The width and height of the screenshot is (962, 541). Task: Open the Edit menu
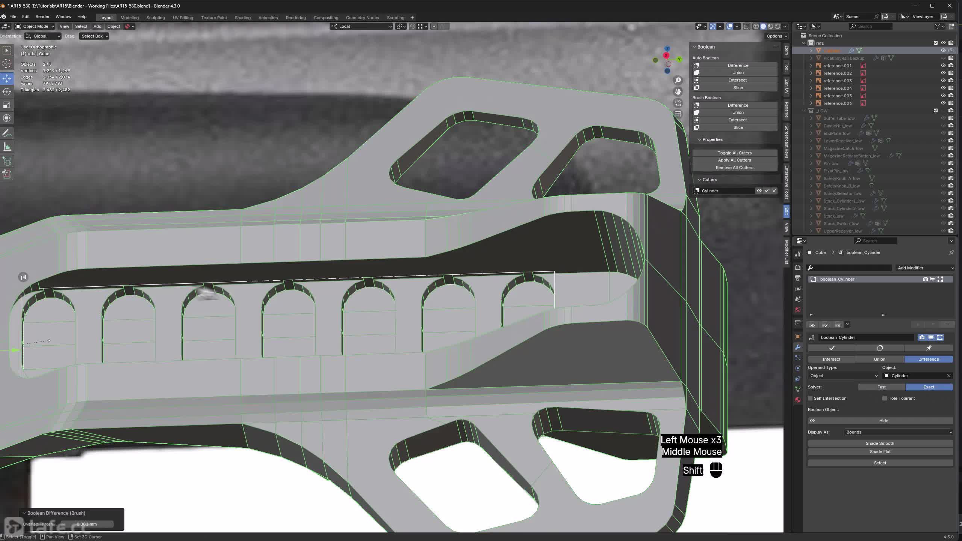pos(26,17)
